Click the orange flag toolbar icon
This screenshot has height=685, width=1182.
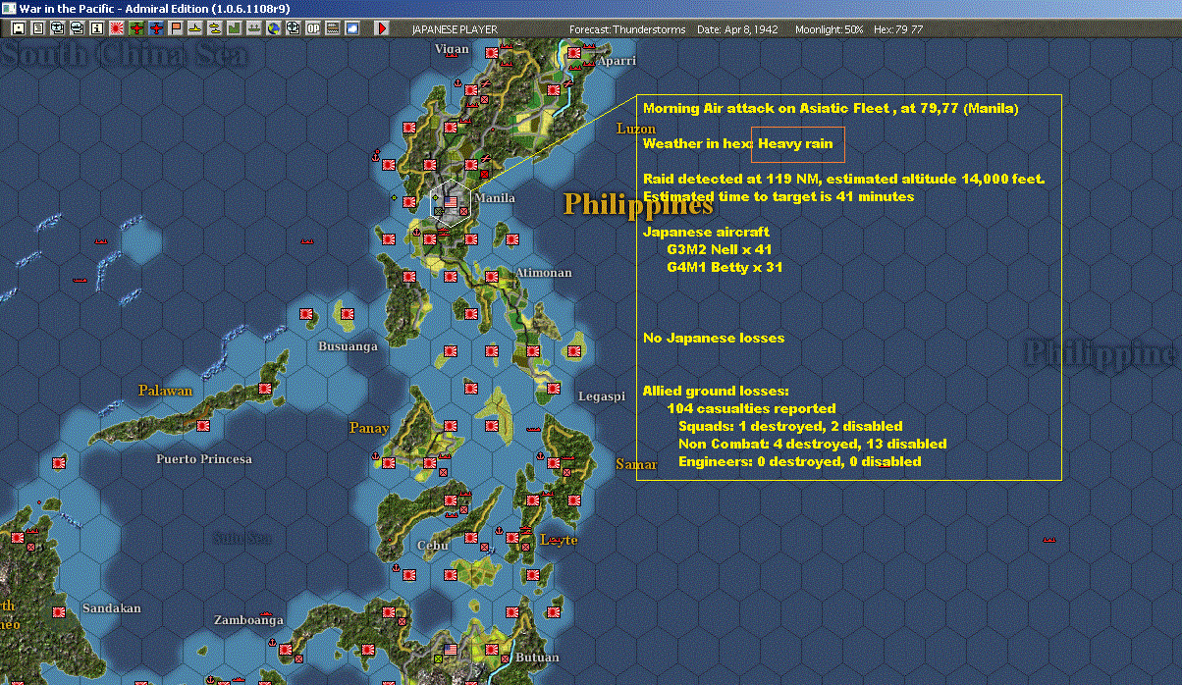click(175, 28)
